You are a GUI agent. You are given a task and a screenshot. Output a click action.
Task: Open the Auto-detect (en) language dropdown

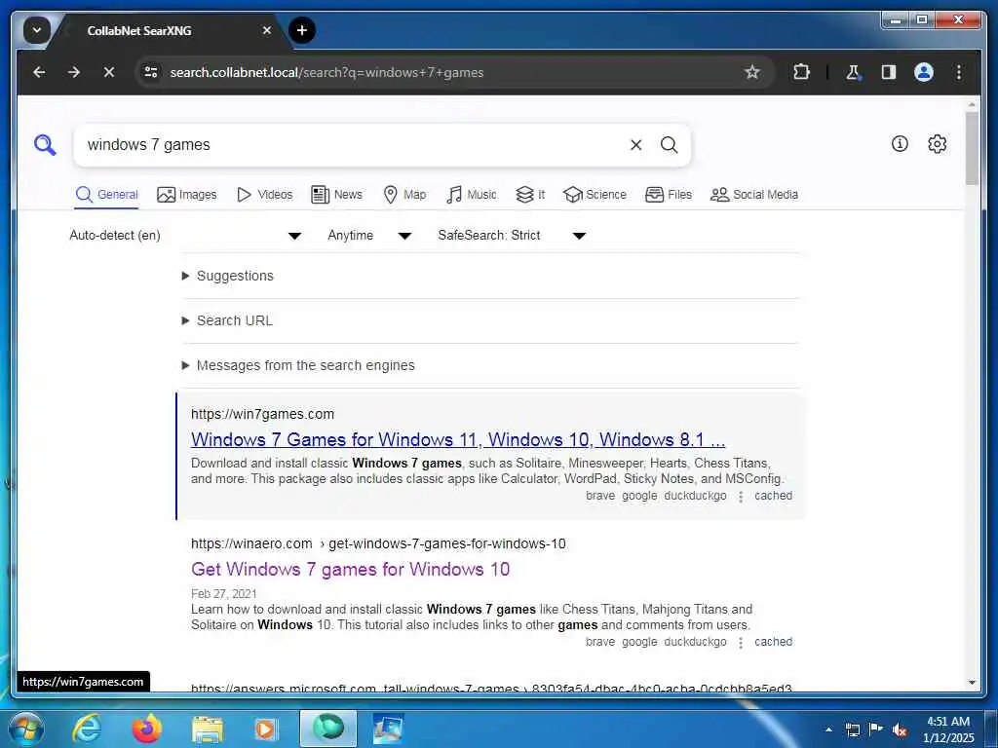pos(184,236)
